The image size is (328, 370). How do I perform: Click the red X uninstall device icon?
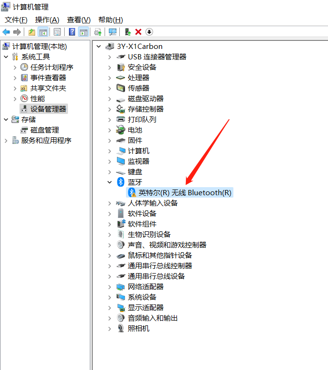pyautogui.click(x=138, y=32)
